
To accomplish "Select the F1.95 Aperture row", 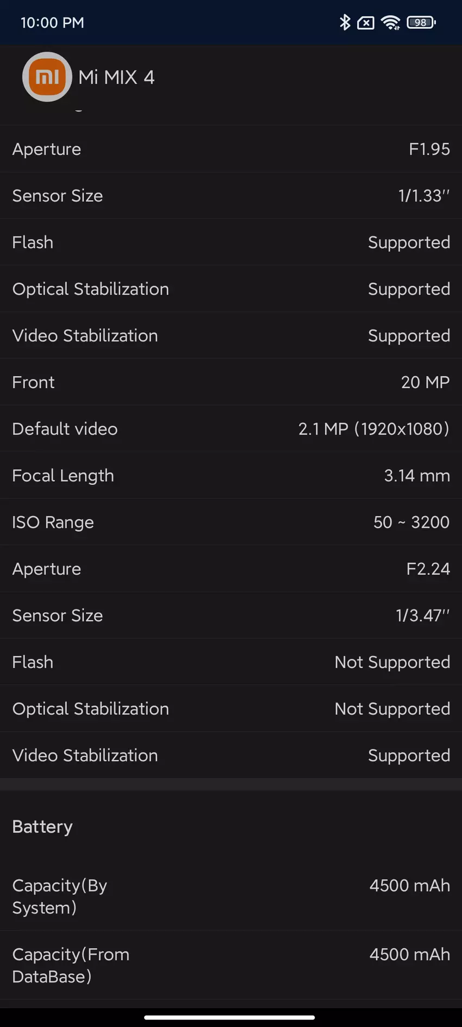I will tap(231, 149).
